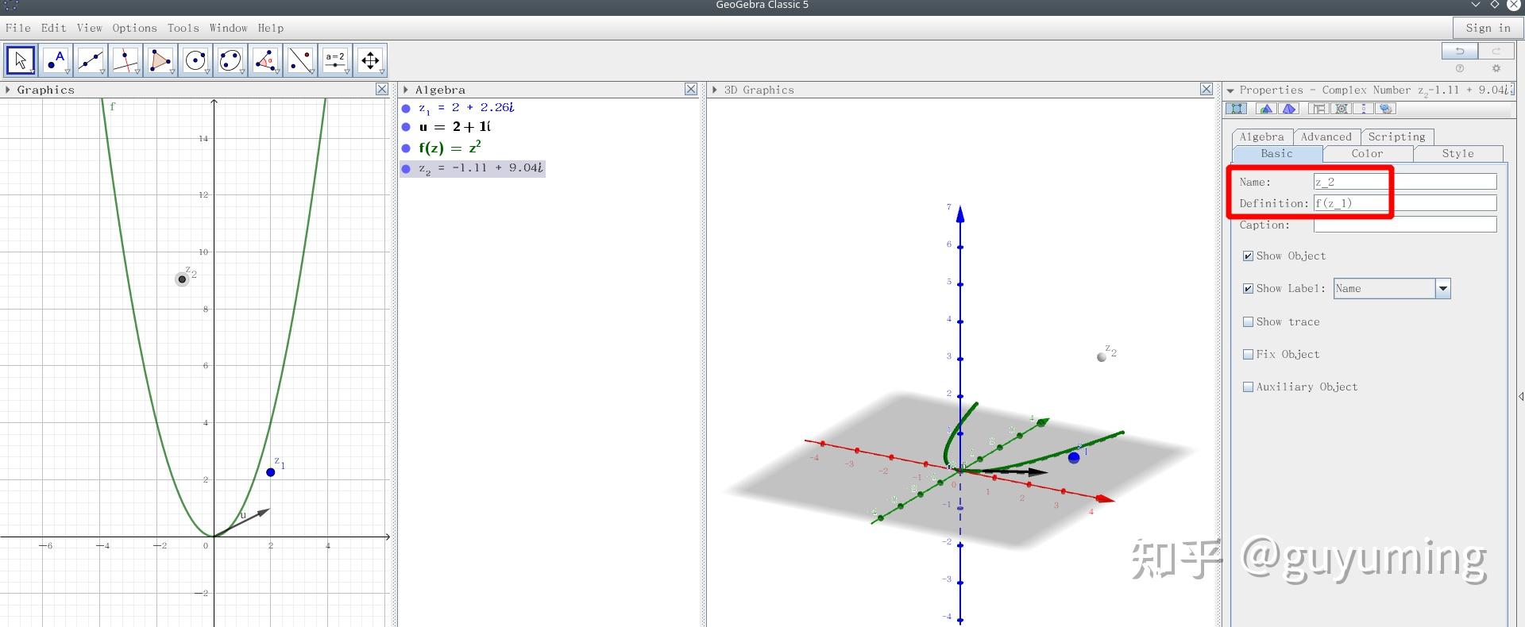Enable the Show trace checkbox
1525x627 pixels.
1248,322
